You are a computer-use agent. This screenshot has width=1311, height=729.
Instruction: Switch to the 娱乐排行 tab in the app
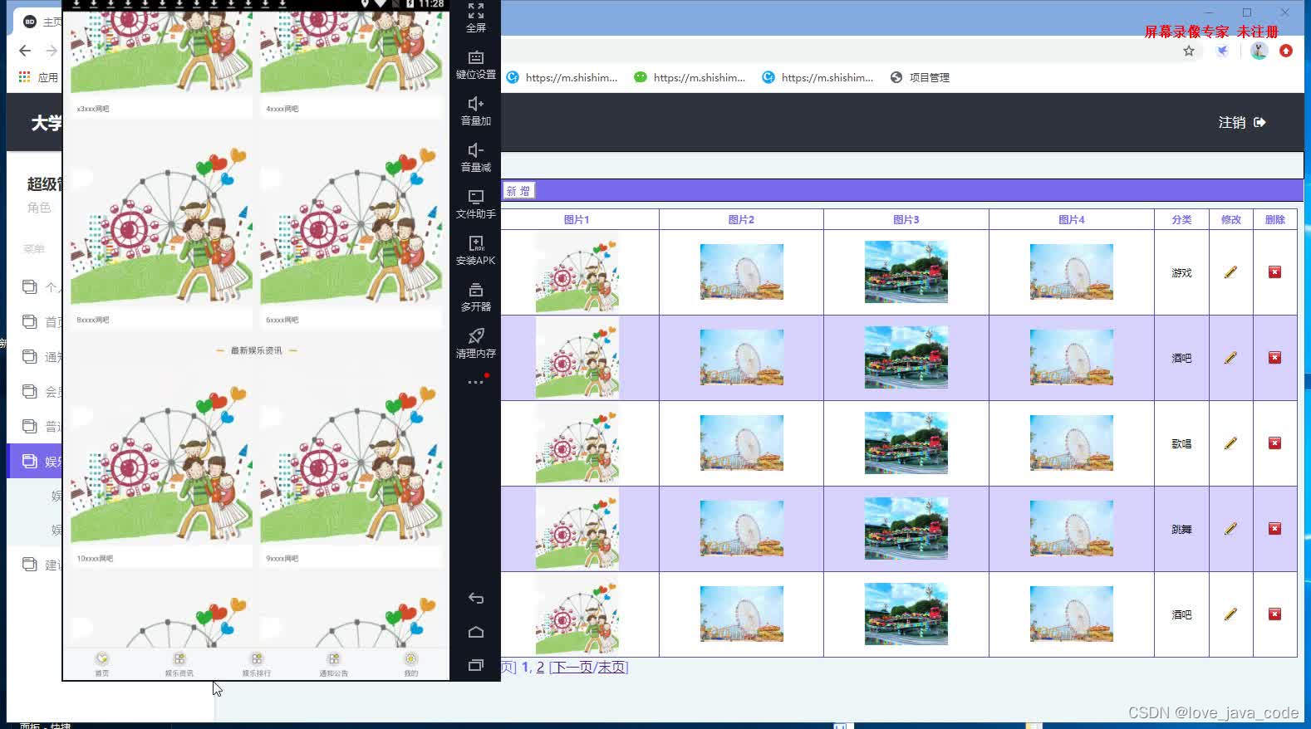(x=256, y=664)
